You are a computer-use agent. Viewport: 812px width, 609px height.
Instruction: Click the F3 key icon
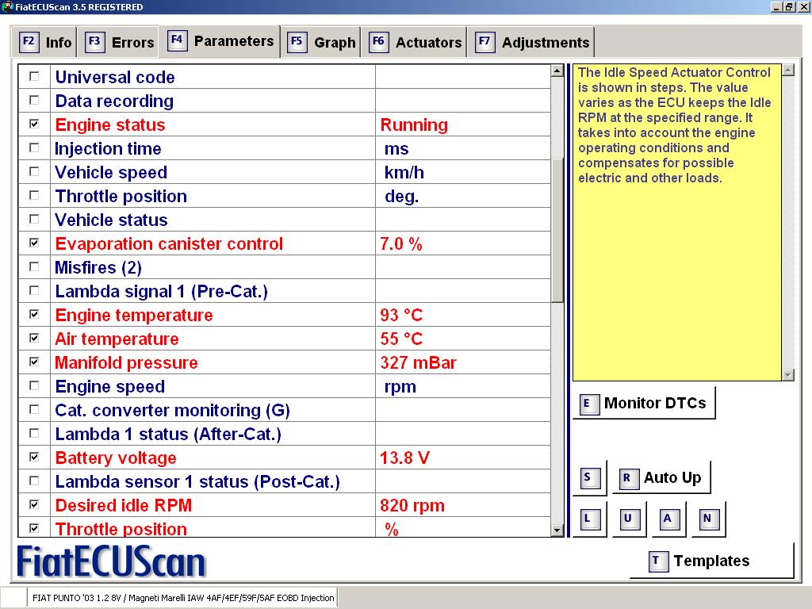(95, 41)
